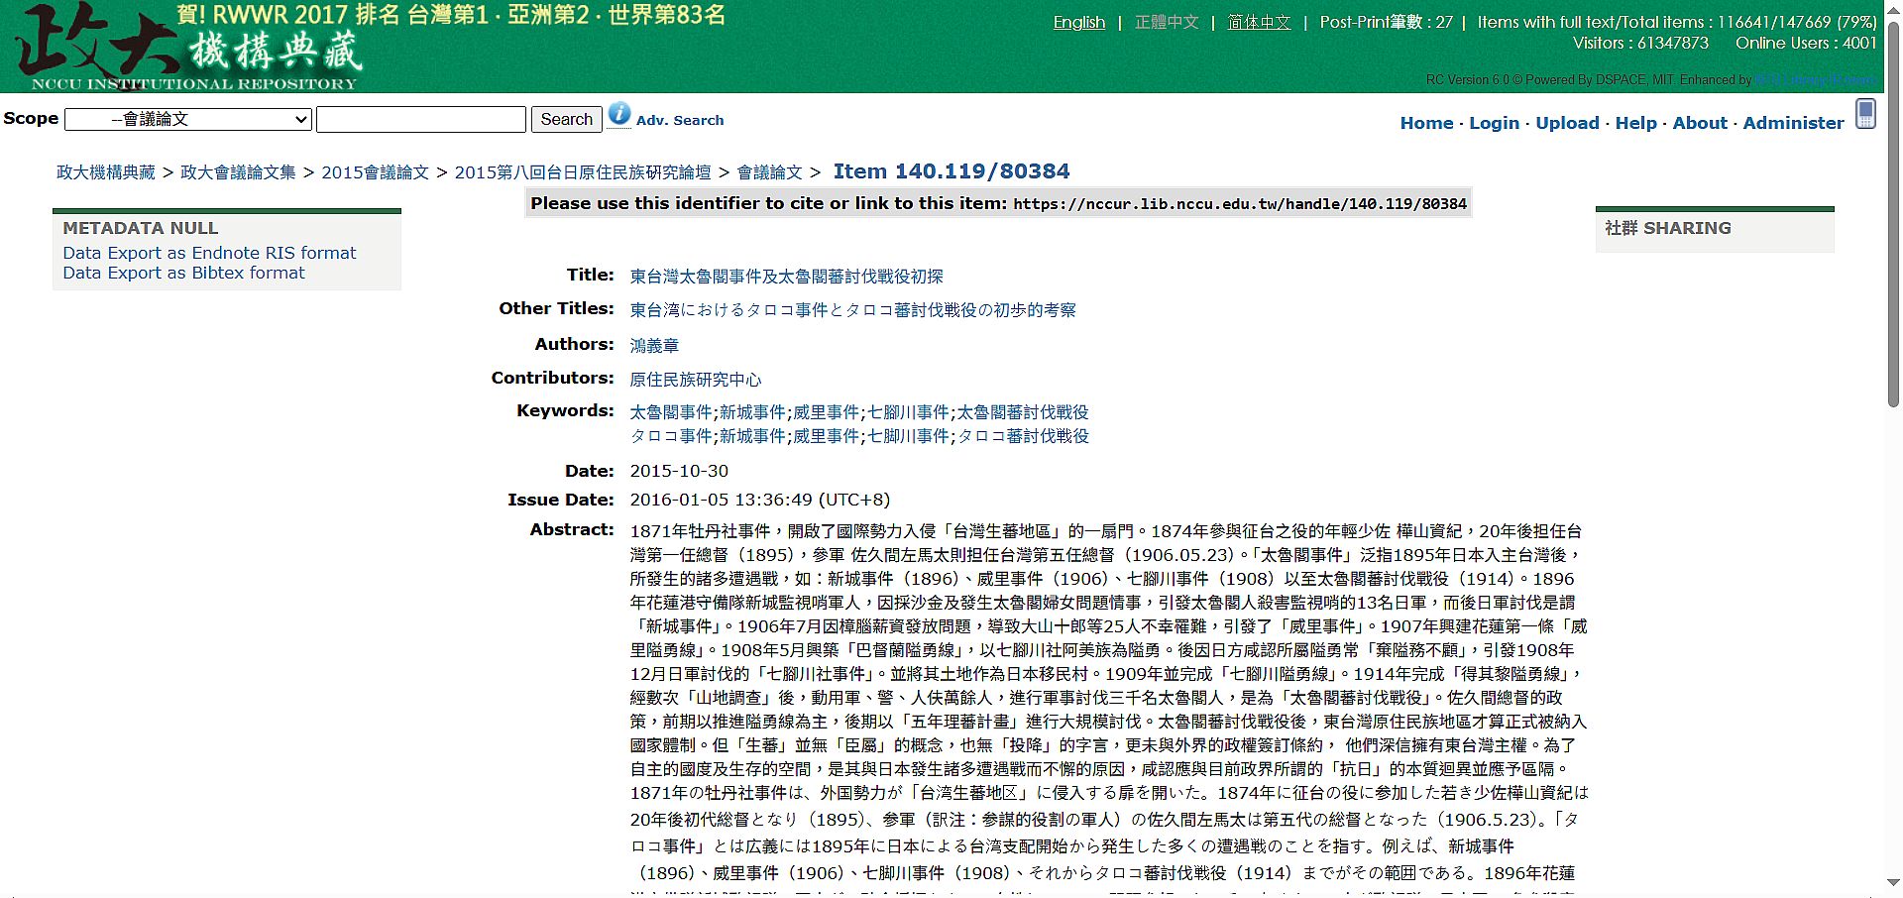Switch language to 简体中文
Image resolution: width=1903 pixels, height=898 pixels.
click(x=1259, y=22)
